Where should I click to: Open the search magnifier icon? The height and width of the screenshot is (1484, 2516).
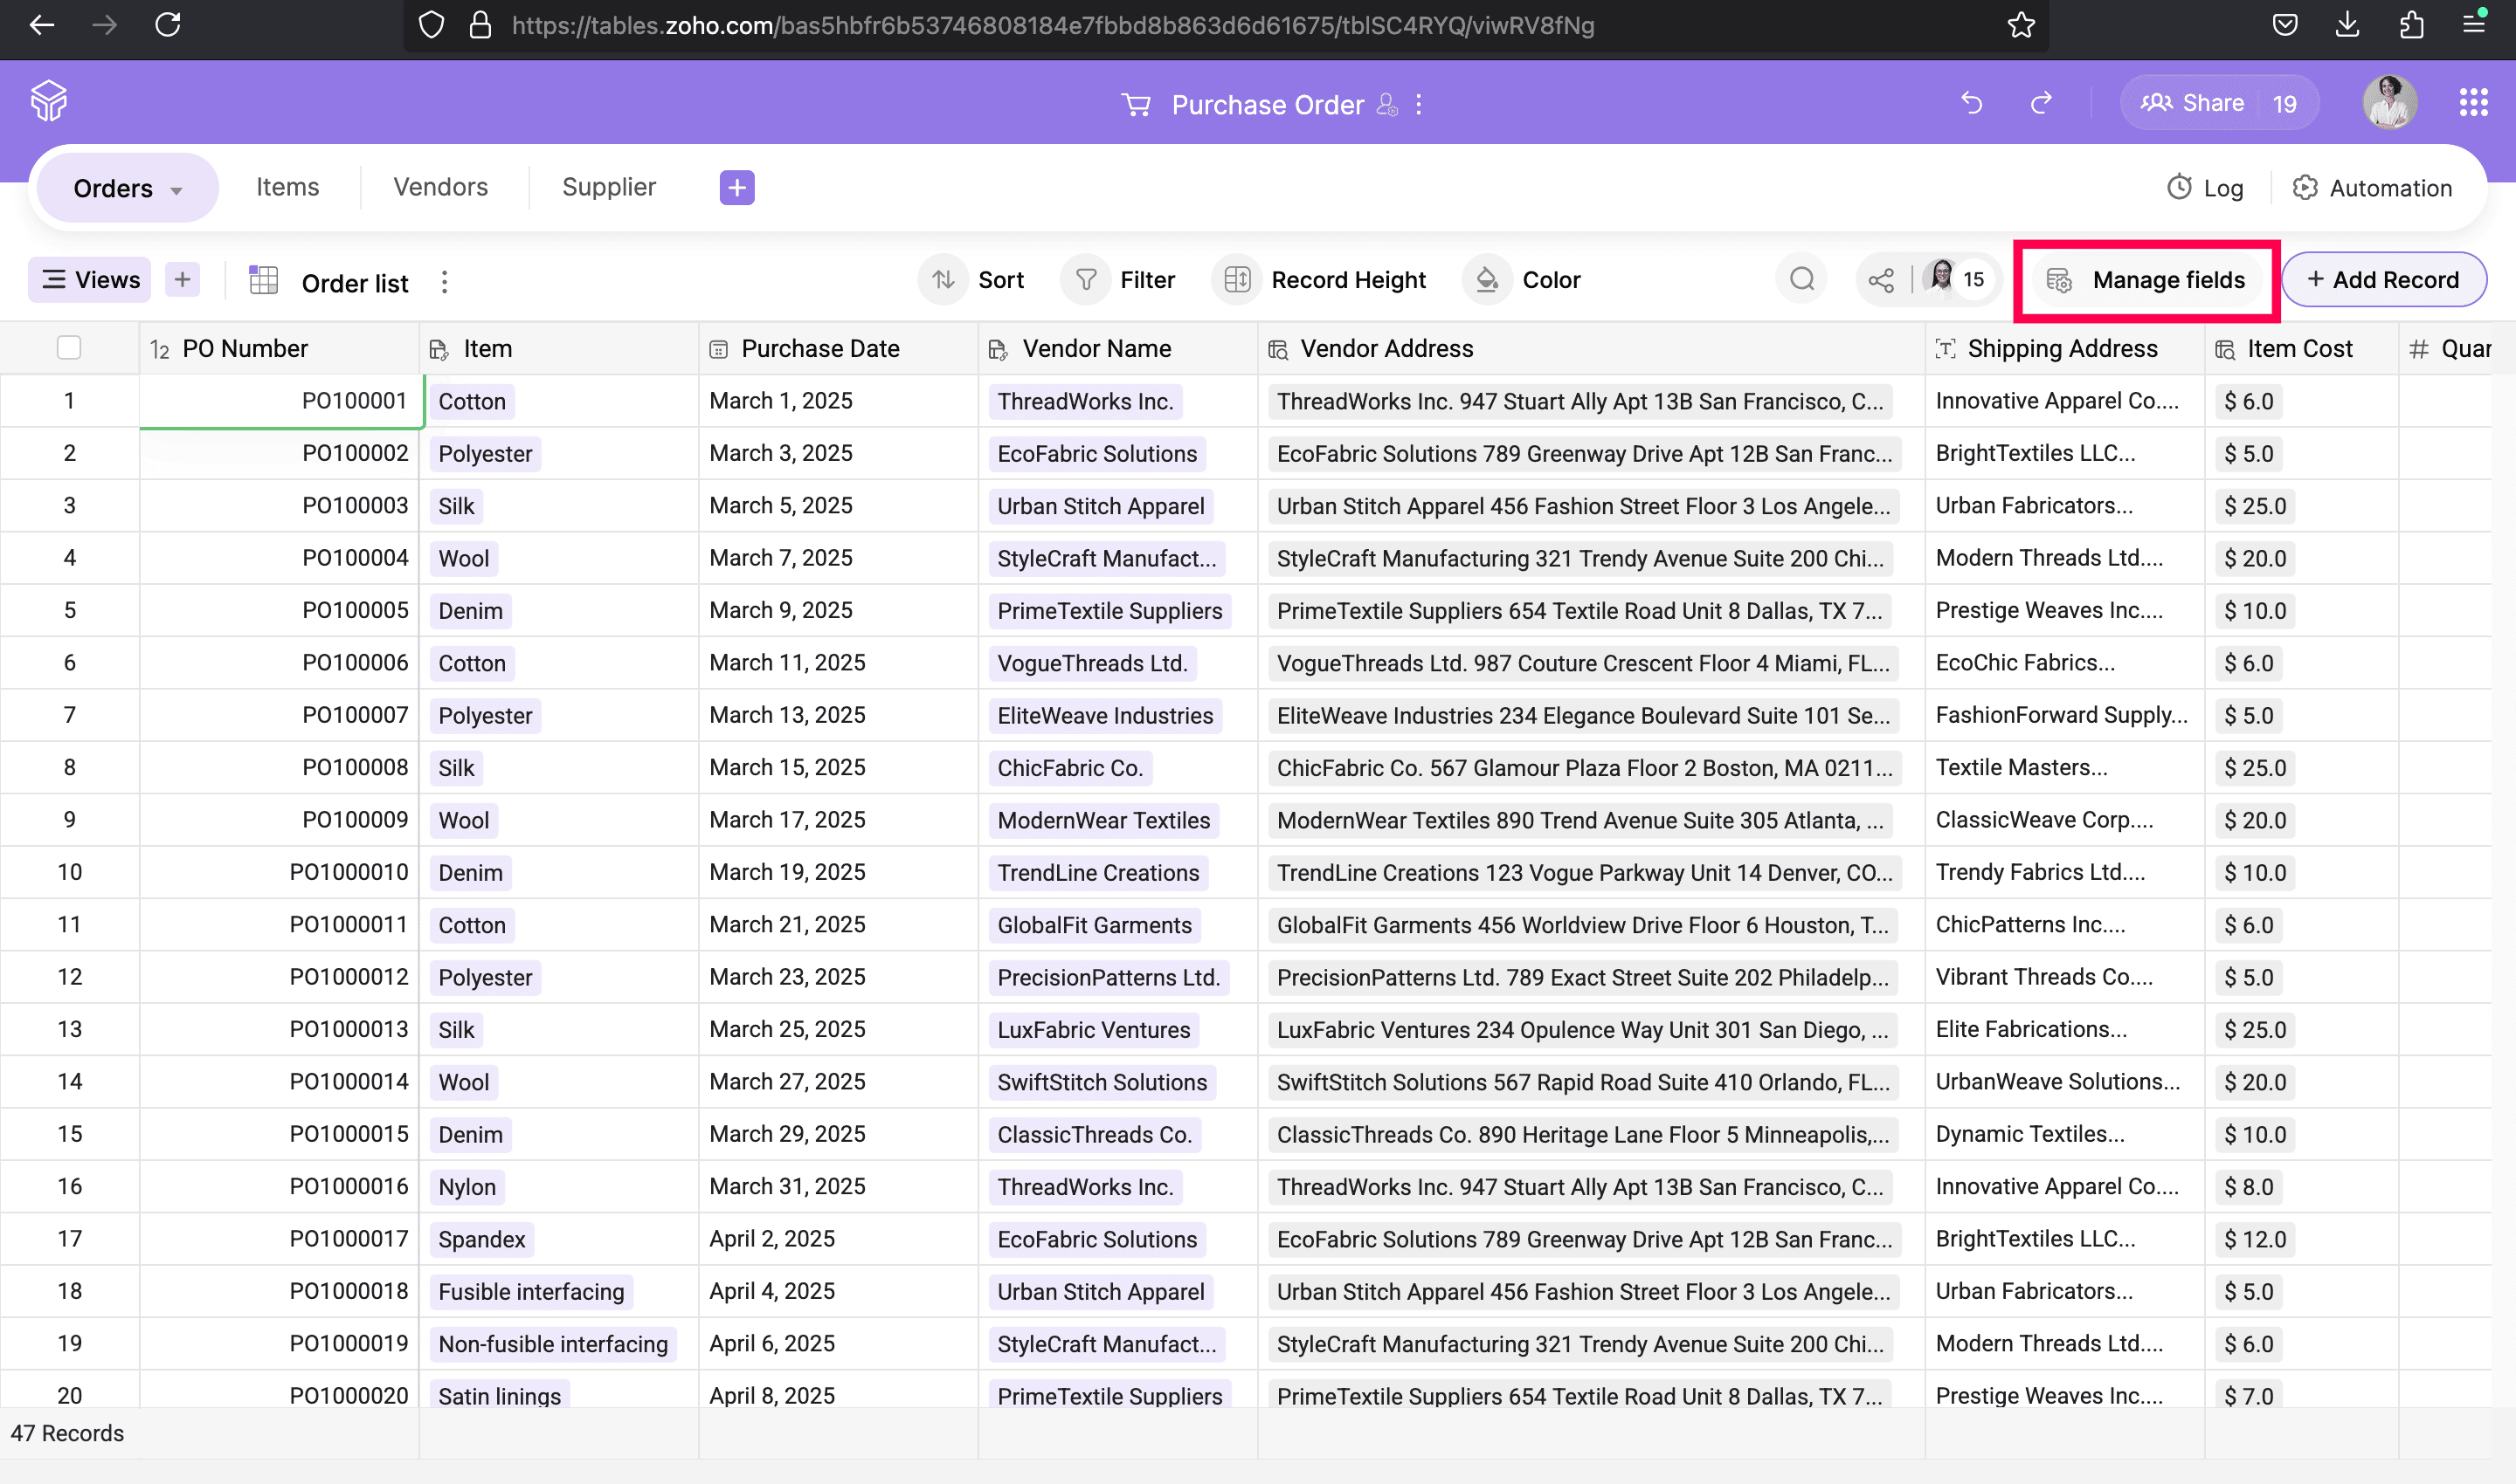click(1801, 280)
